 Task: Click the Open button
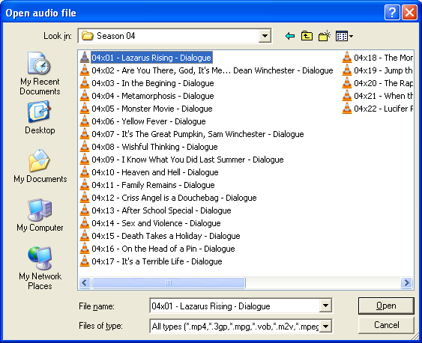tap(386, 306)
